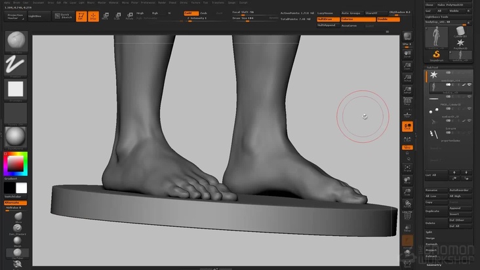Toggle Colorize option
480x270 pixels.
(358, 19)
